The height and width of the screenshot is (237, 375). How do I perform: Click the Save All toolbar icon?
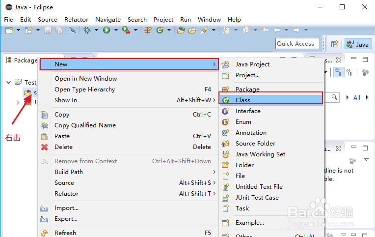59,30
